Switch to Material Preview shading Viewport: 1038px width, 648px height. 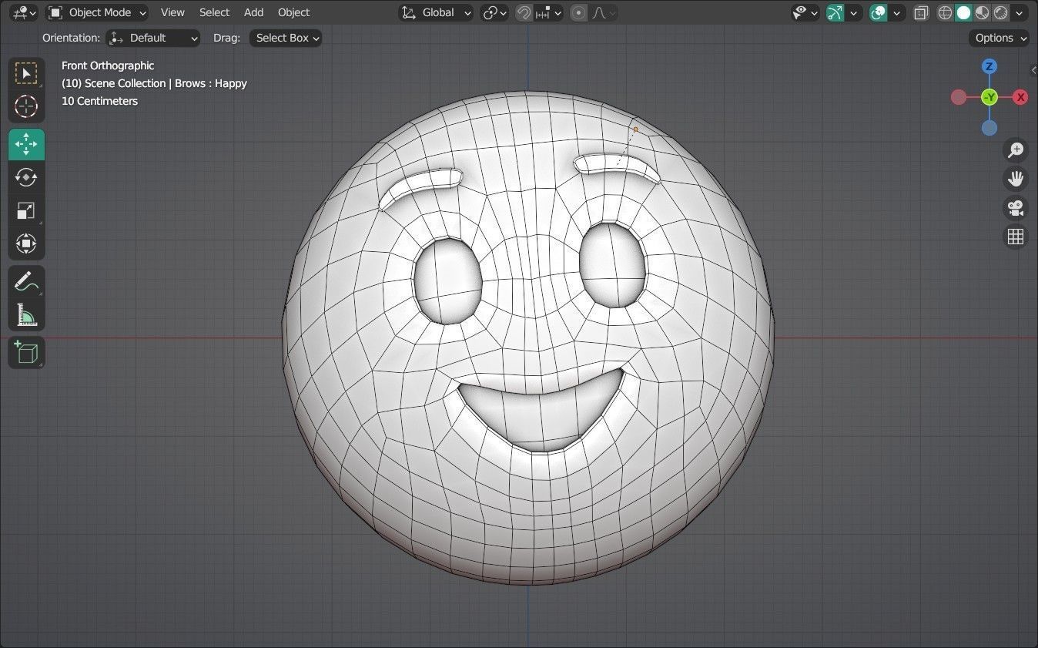click(x=982, y=12)
